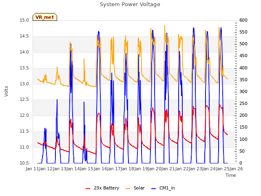261x196 pixels.
Task: Click the 13.5 left axis tick label
Action: 24,68
